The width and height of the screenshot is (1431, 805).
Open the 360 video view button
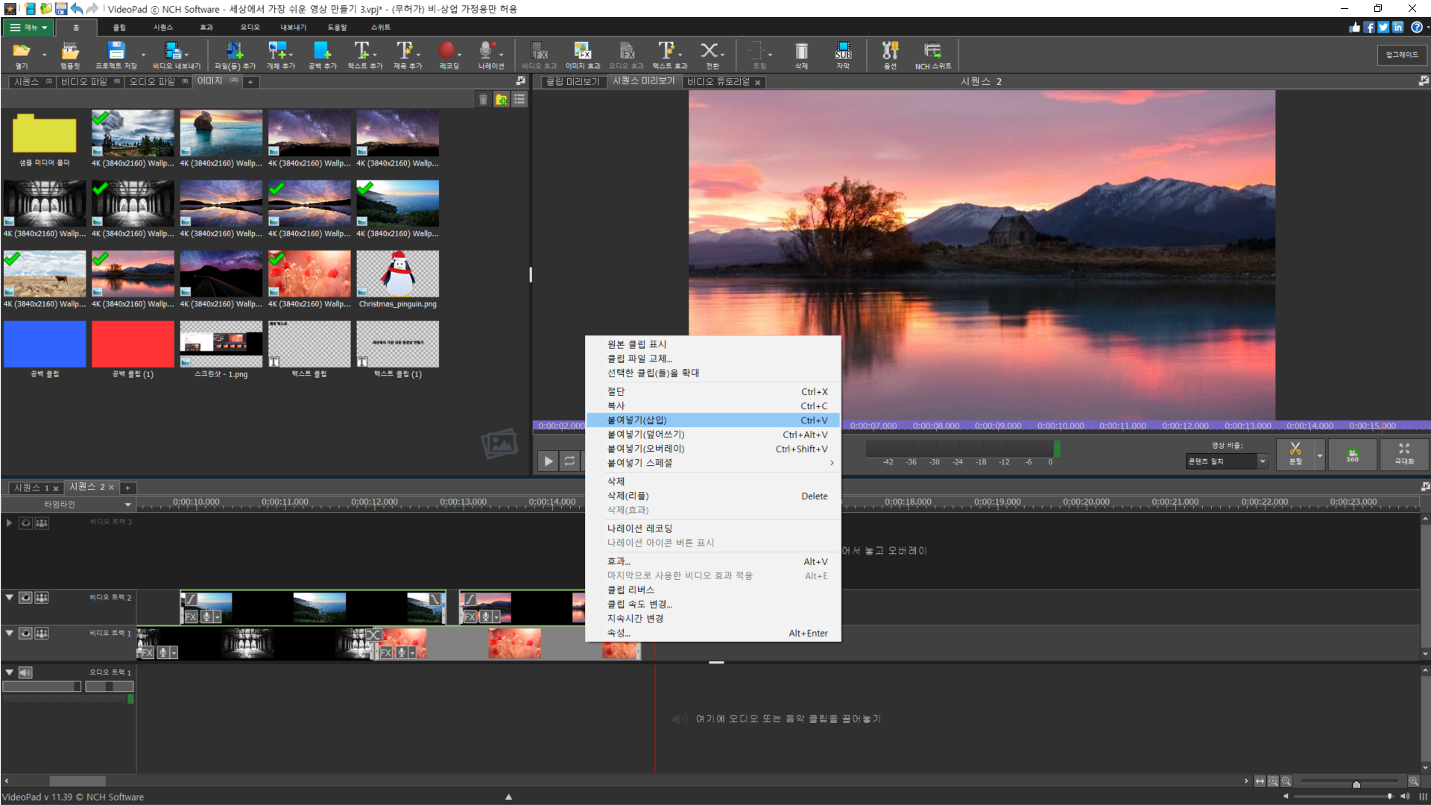coord(1352,454)
